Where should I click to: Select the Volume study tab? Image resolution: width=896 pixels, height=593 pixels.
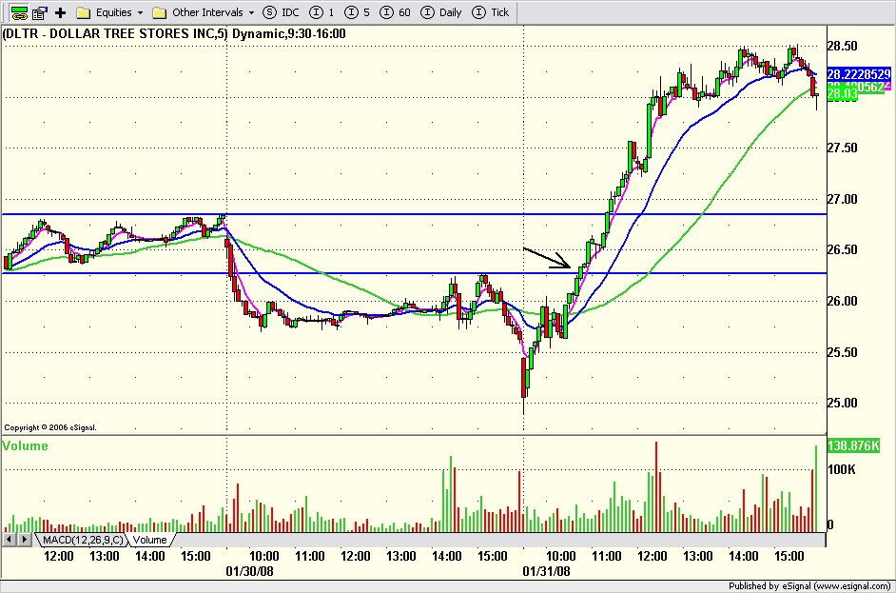click(x=150, y=540)
